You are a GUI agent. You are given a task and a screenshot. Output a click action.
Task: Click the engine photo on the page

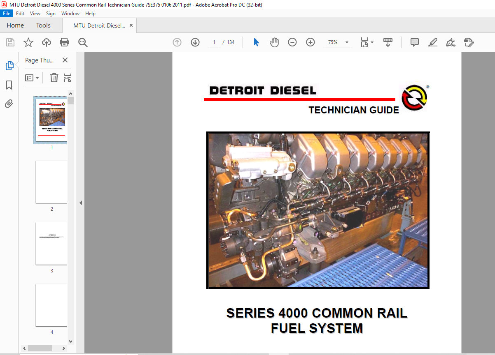[318, 210]
